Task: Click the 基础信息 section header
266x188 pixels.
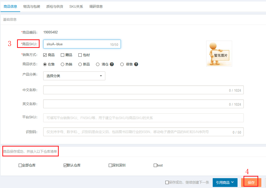Action: point(10,19)
